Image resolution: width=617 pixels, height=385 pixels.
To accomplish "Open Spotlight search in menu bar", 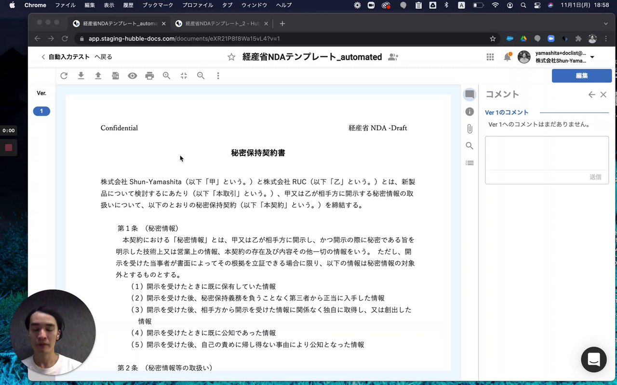I will point(523,5).
